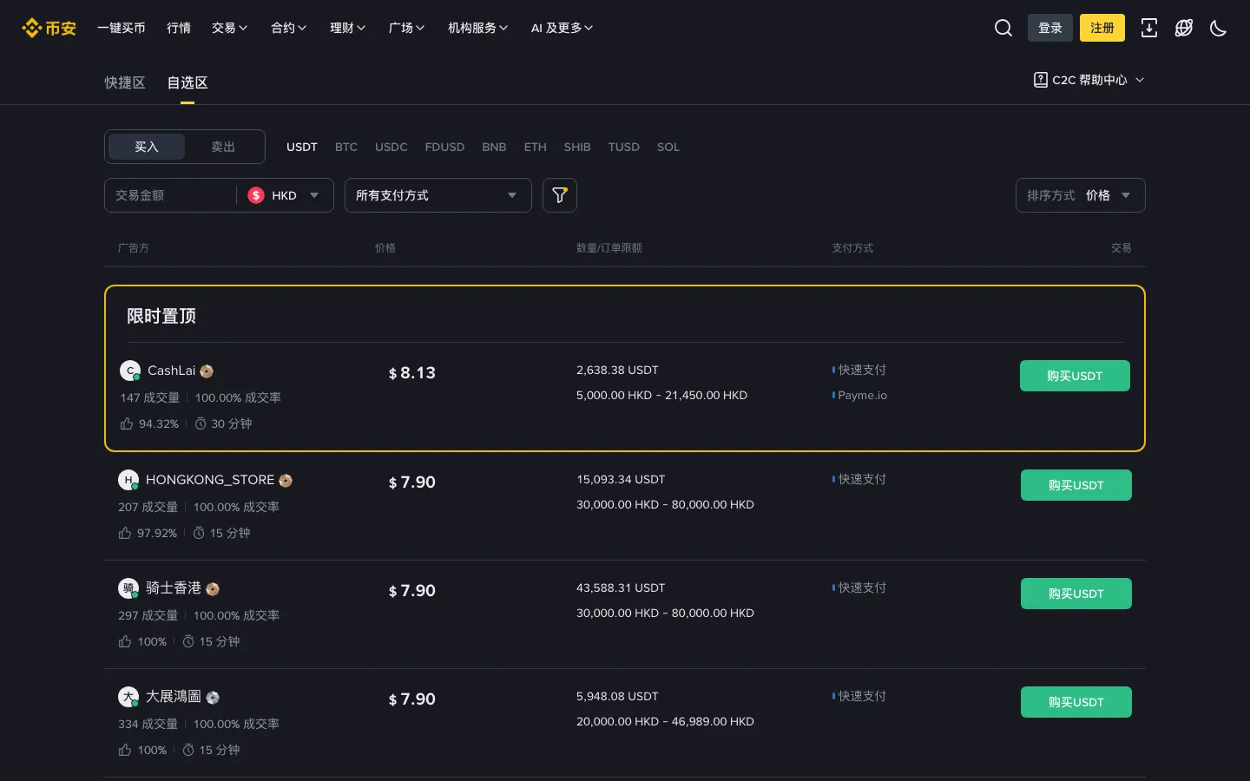Open 所有支付方式 payment method dropdown
Screen dimensions: 1250x781
[x=438, y=195]
